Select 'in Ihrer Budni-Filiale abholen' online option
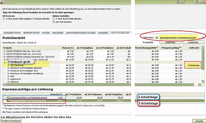206x123 pixels. (54, 19)
